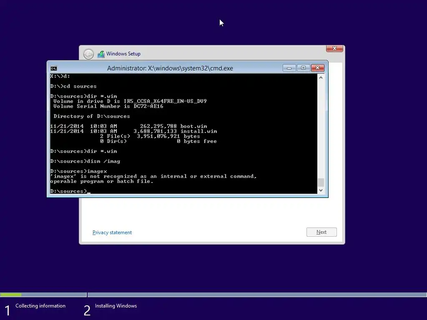Click the '3,951,076,921 bytes' total line
Image resolution: width=427 pixels, height=320 pixels.
tap(150, 136)
